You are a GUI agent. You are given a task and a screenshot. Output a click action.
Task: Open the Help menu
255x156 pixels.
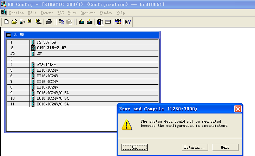120,13
